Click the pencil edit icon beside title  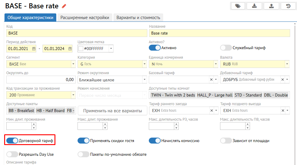pos(64,6)
